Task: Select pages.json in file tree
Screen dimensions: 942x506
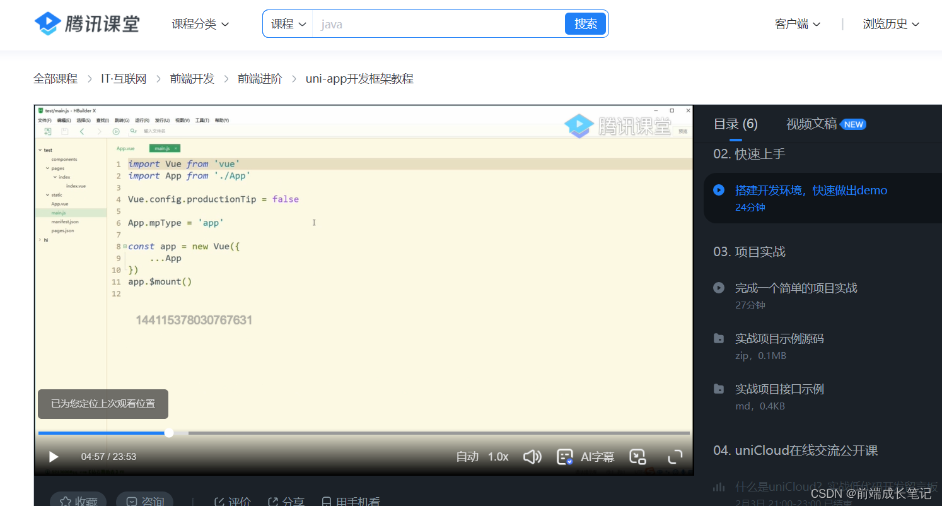Action: pyautogui.click(x=62, y=230)
